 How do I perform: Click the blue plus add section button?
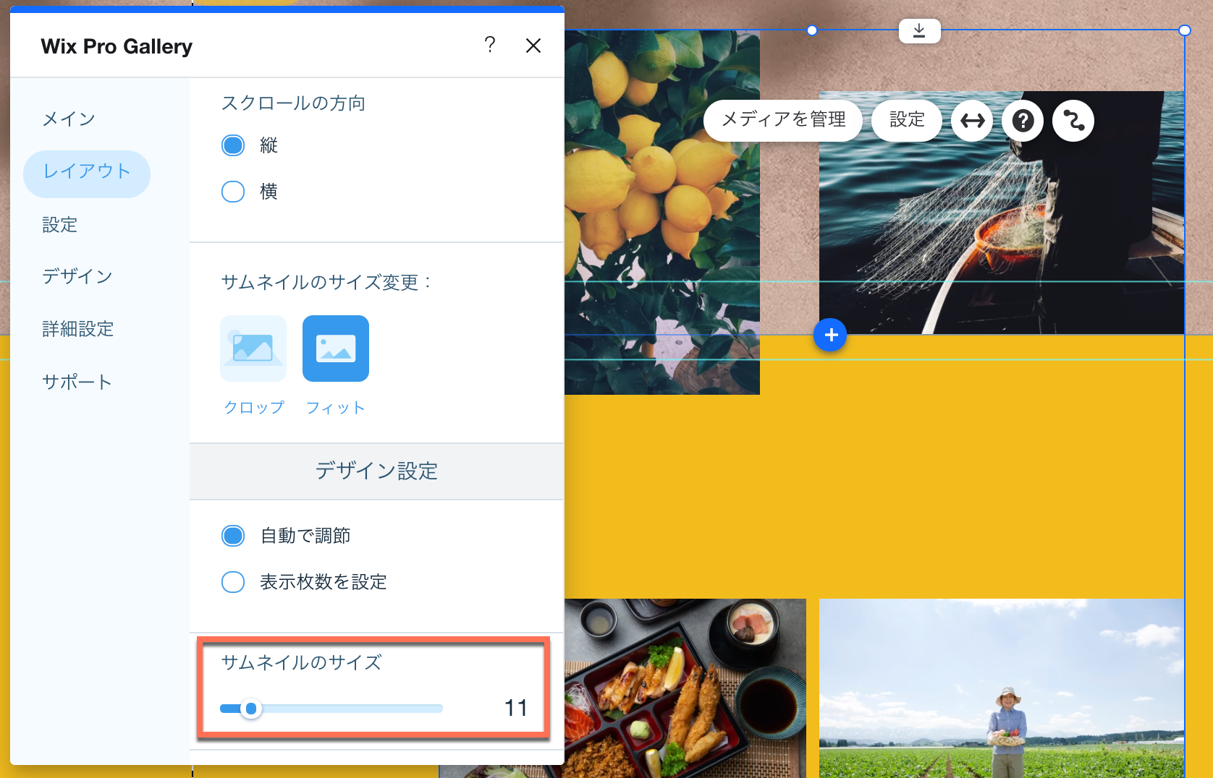[x=830, y=335]
